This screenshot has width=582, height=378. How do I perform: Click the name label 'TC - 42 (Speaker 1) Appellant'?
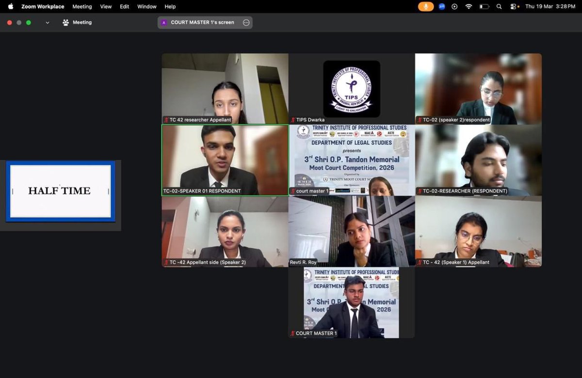click(x=456, y=262)
